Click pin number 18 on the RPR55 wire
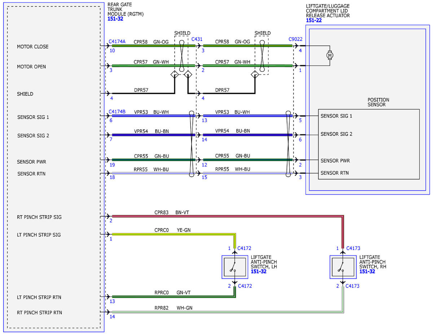 point(112,177)
